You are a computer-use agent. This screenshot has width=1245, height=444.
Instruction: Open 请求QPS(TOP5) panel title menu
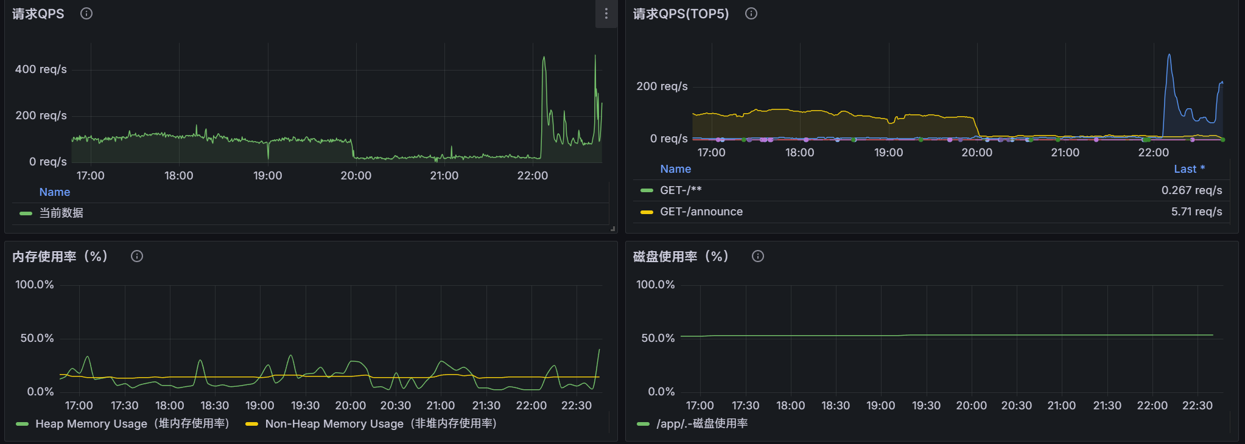click(x=681, y=13)
